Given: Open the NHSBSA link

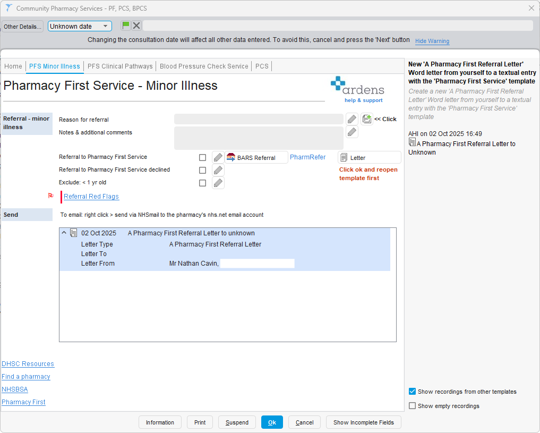Looking at the screenshot, I should click(x=14, y=389).
